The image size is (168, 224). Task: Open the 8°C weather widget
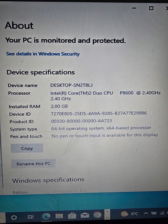coord(129,214)
